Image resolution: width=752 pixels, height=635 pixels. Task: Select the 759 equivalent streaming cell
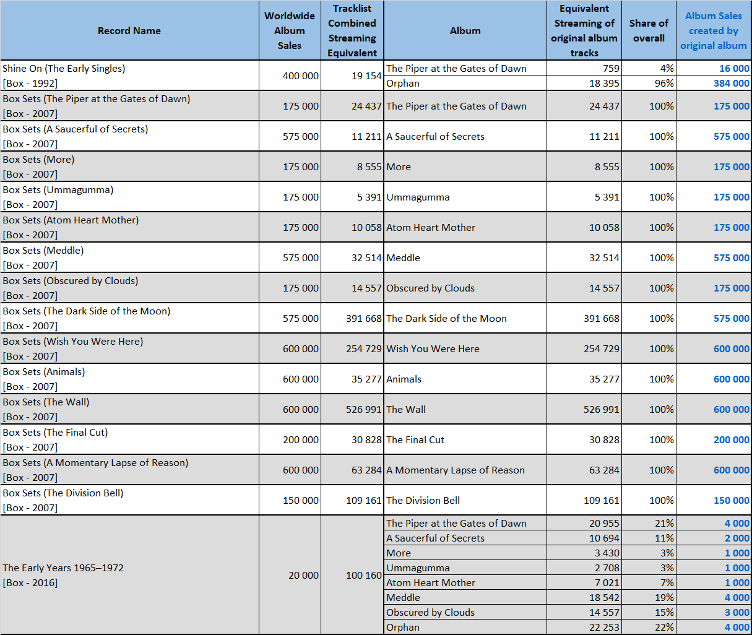tap(584, 68)
